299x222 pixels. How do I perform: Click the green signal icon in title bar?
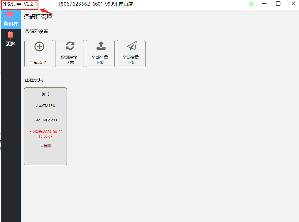tap(251, 4)
